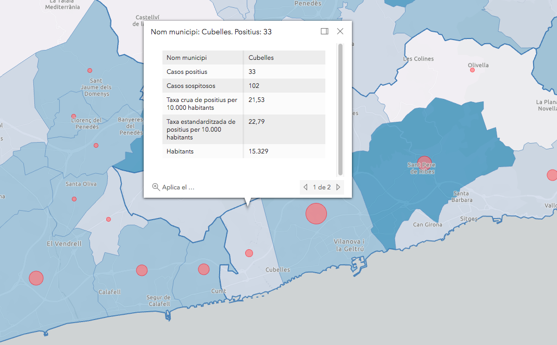Show next record with right arrow
557x345 pixels.
tap(338, 187)
